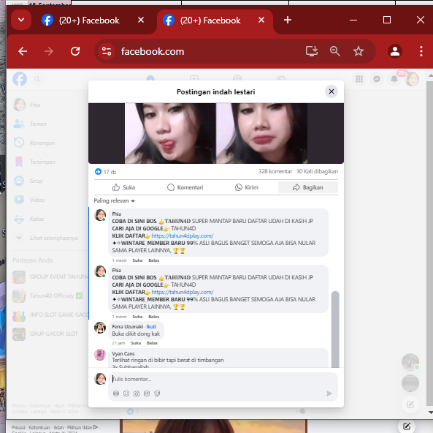Open the emoji picker in comment box
Image resolution: width=433 pixels, height=433 pixels.
pos(126,394)
